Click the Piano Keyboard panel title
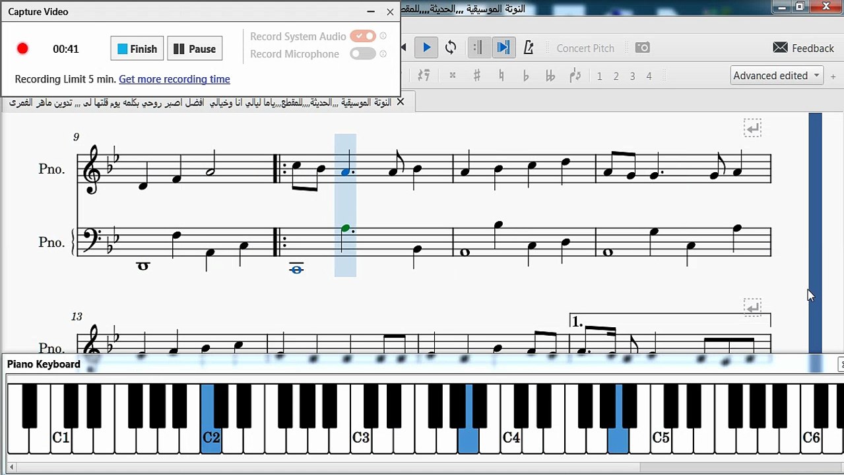This screenshot has height=475, width=844. tap(44, 364)
